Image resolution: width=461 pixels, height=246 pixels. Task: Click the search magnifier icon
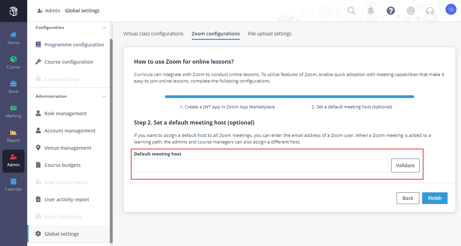coord(352,11)
